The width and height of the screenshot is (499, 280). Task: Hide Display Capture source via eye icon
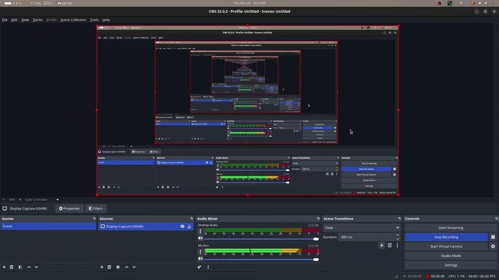tap(182, 226)
